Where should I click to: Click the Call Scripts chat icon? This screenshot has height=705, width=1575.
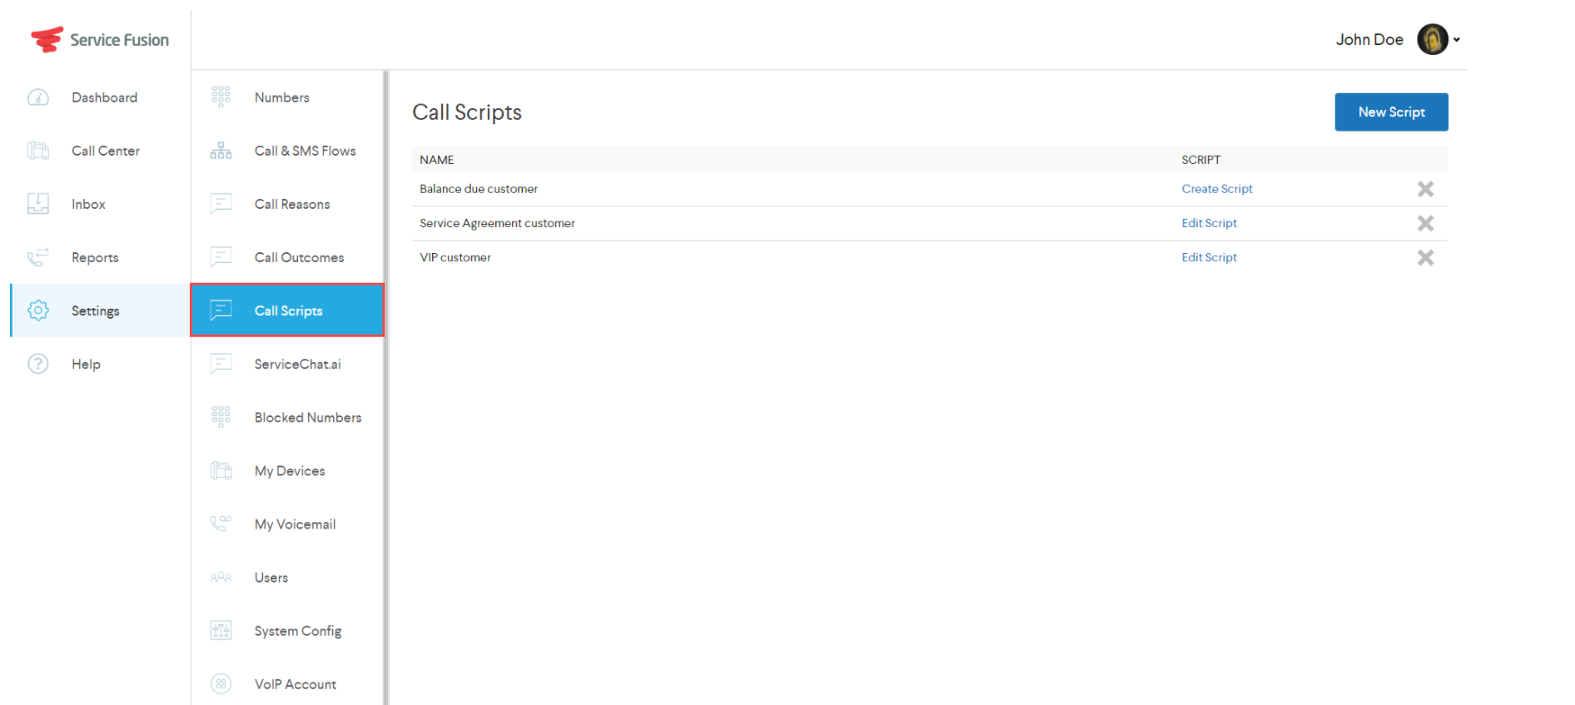[221, 310]
